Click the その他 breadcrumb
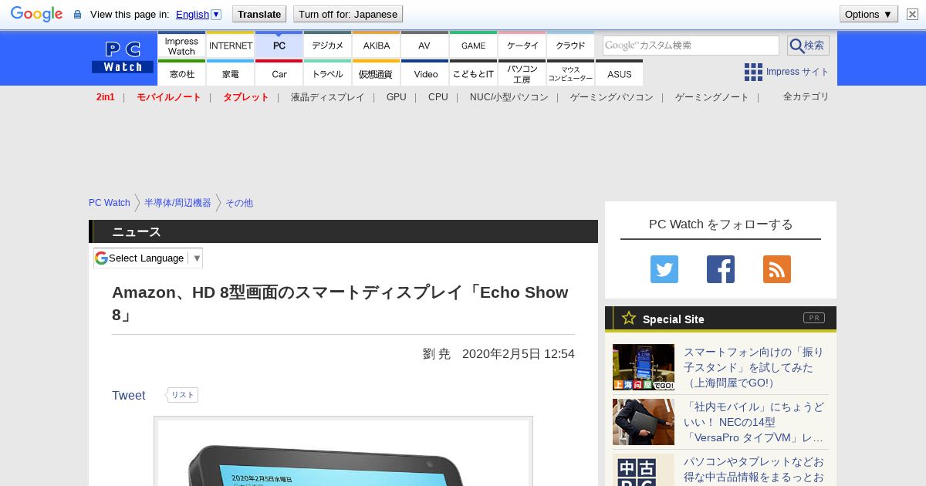This screenshot has height=486, width=926. pyautogui.click(x=239, y=203)
